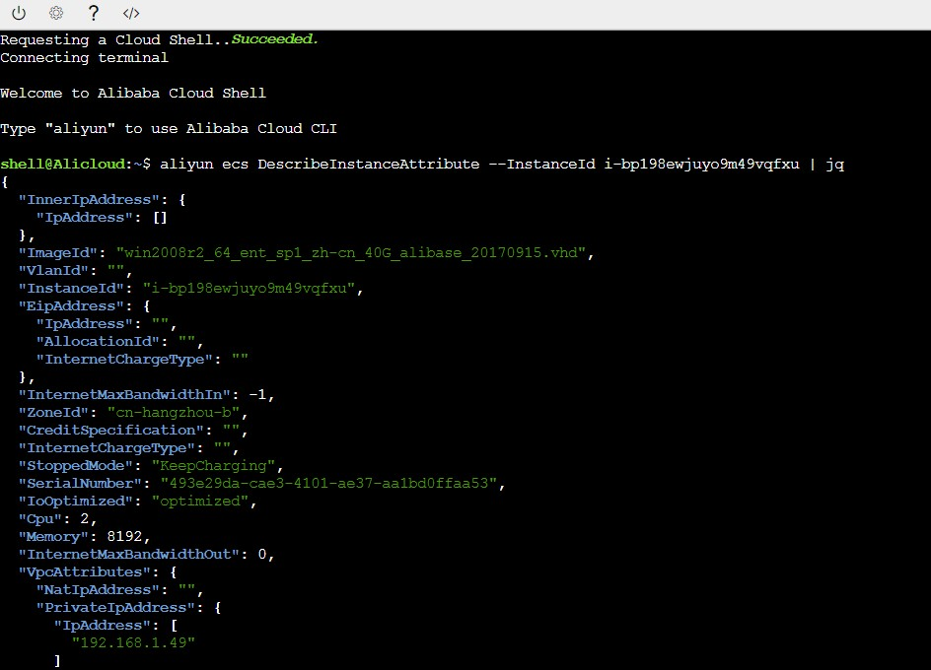Click the "Type aliyun to use" hint line
Image resolution: width=931 pixels, height=670 pixels.
pos(169,129)
